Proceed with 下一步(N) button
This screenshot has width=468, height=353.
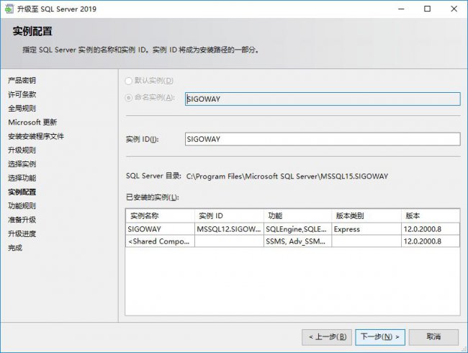pyautogui.click(x=380, y=337)
